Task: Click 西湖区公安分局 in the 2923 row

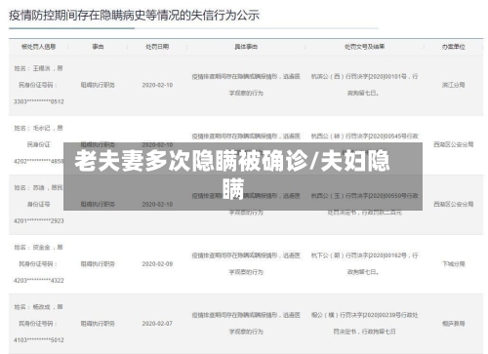Action: [x=453, y=205]
